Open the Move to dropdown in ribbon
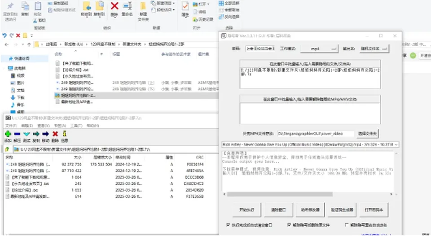This screenshot has height=236, width=431. tap(86, 17)
